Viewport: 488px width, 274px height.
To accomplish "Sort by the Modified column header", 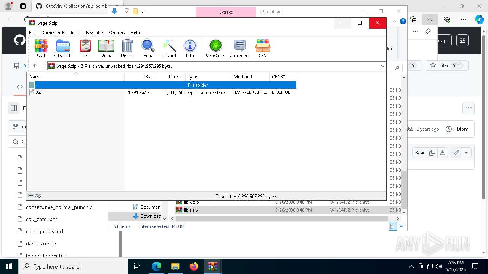I will click(x=250, y=77).
